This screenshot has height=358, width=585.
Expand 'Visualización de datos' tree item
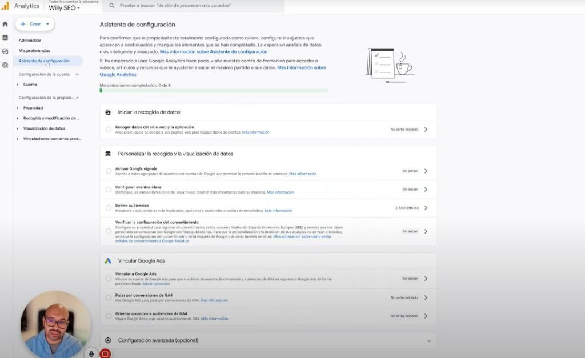coord(18,128)
